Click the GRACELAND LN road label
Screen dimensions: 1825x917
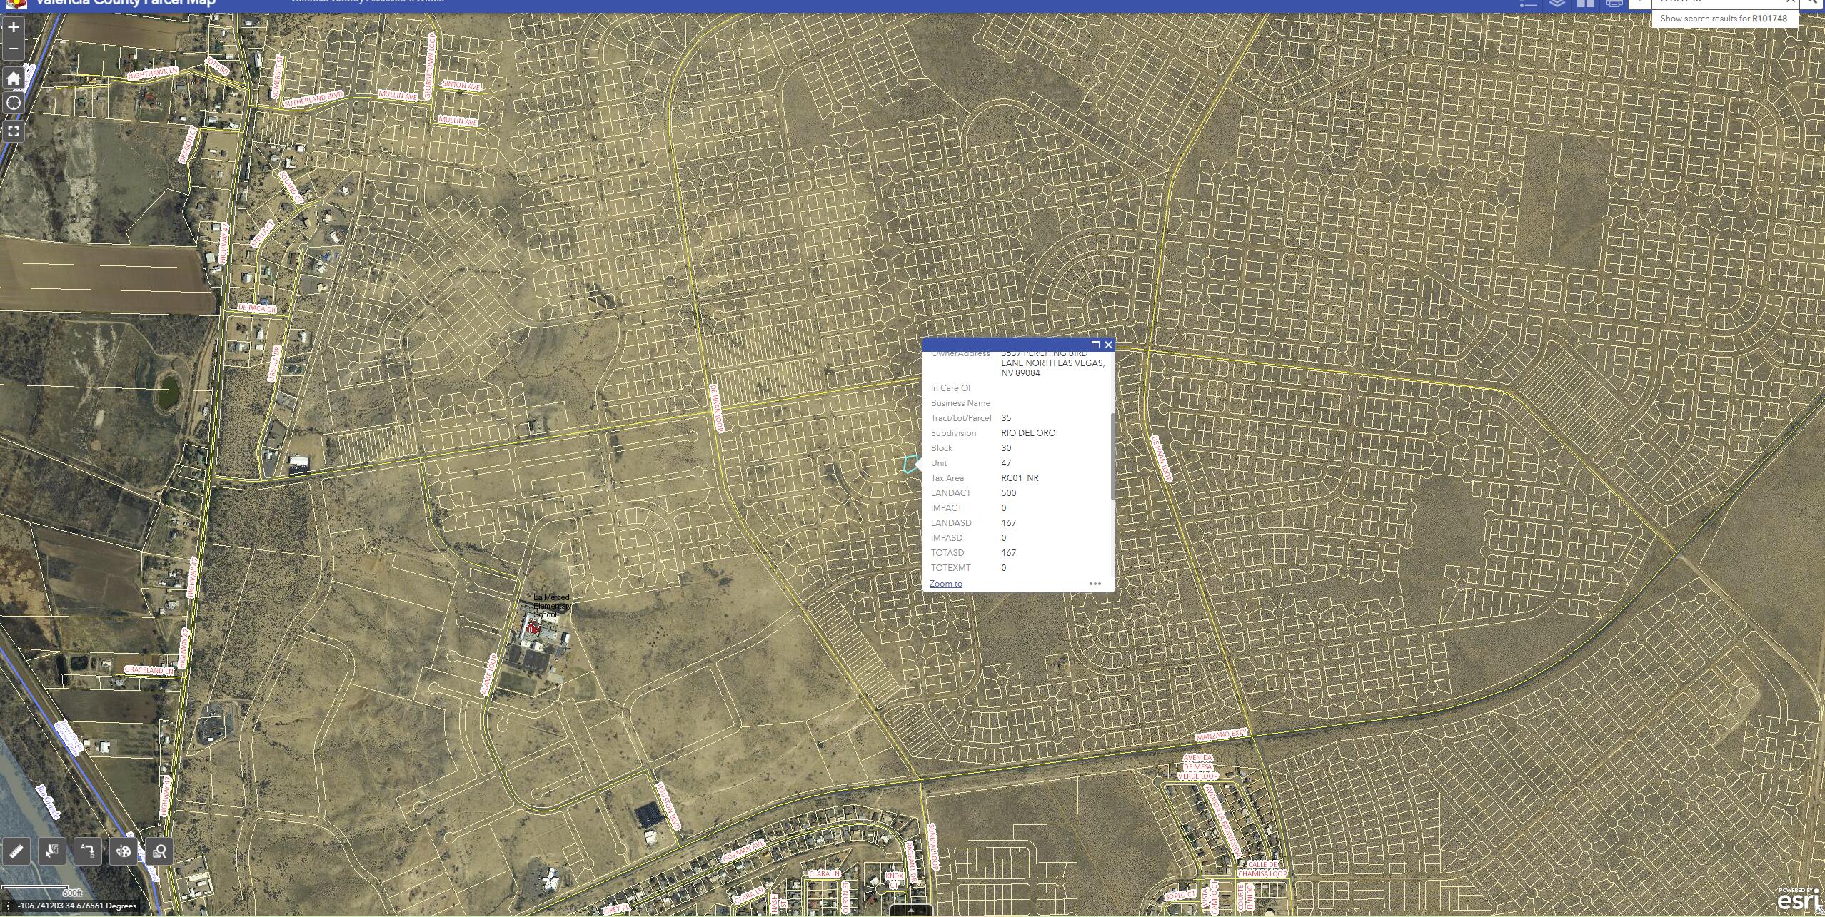tap(149, 670)
